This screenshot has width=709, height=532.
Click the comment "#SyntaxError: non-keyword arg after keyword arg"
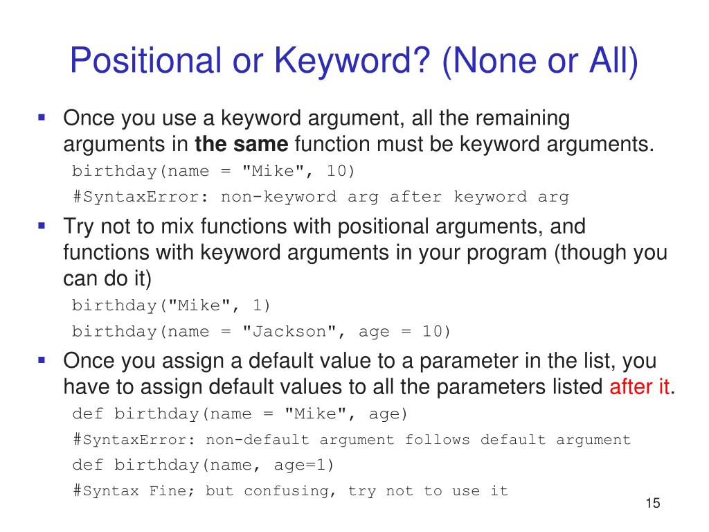tap(321, 197)
